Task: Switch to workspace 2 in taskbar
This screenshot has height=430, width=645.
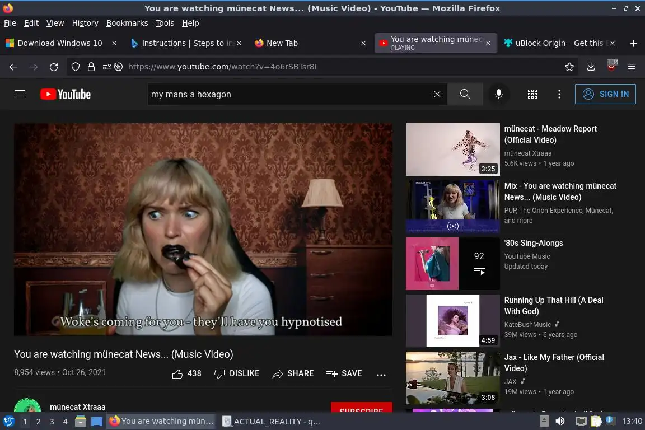Action: click(x=38, y=422)
